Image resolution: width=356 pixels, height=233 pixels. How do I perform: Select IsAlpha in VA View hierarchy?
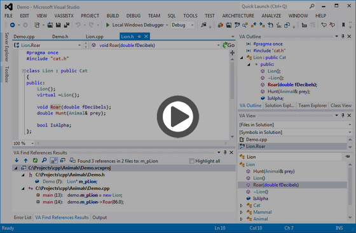[261, 199]
